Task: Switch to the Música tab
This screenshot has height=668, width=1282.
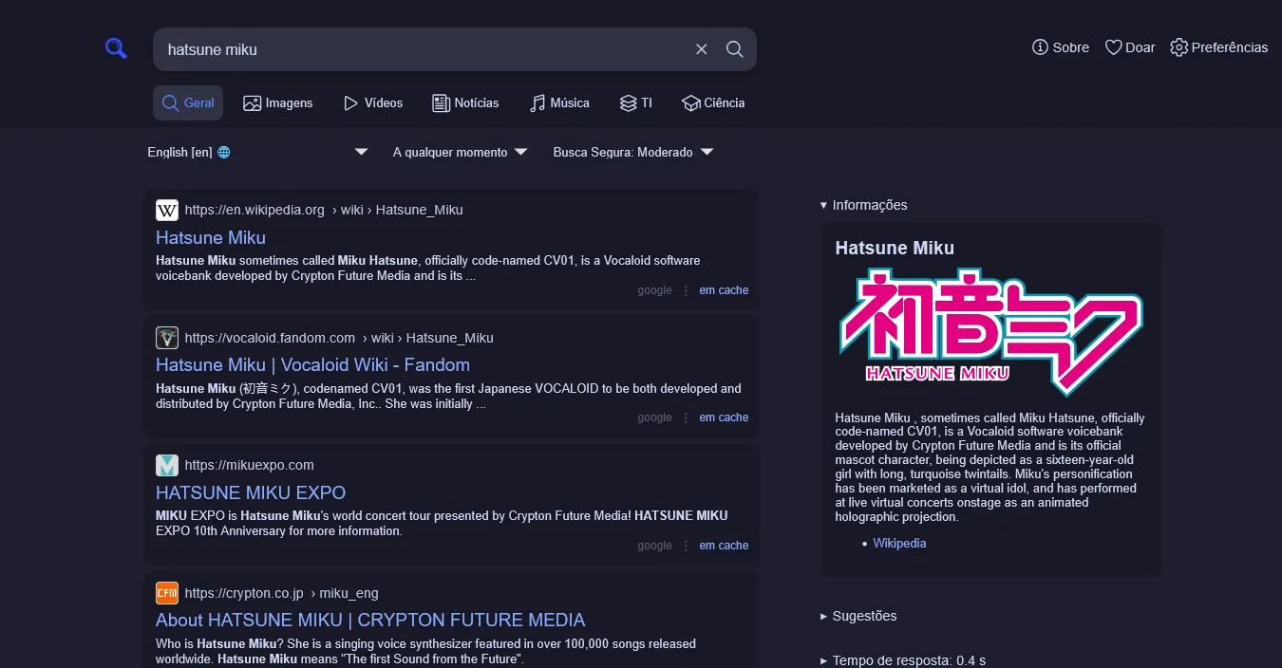Action: (559, 102)
